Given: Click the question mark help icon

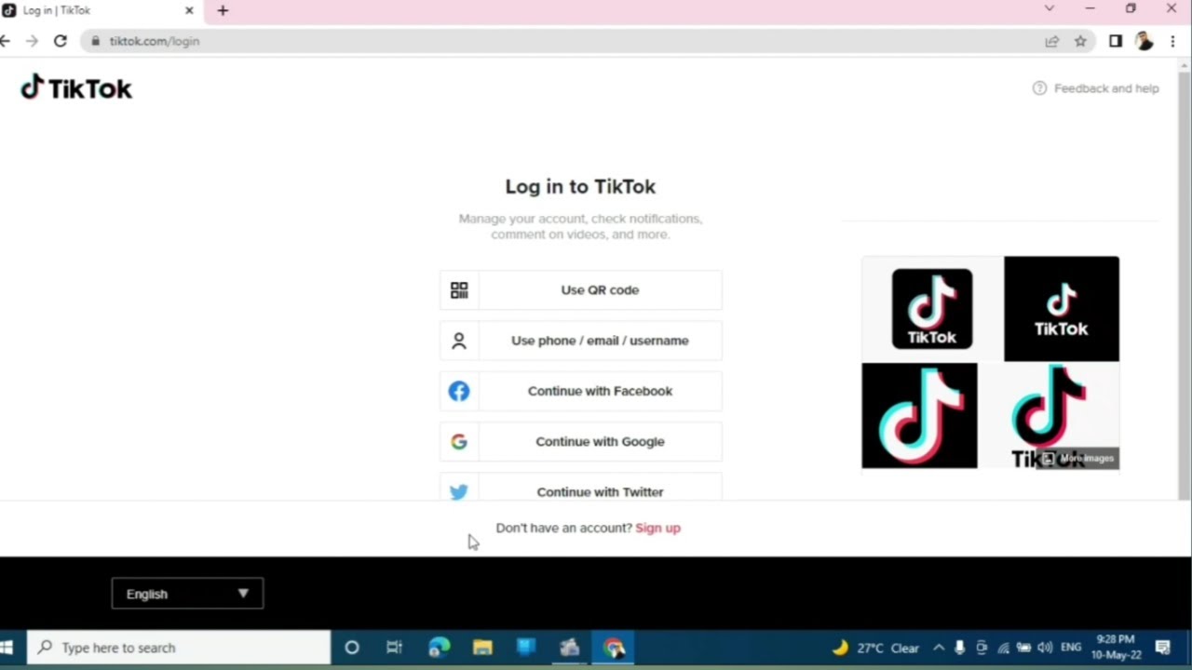Looking at the screenshot, I should pyautogui.click(x=1039, y=88).
